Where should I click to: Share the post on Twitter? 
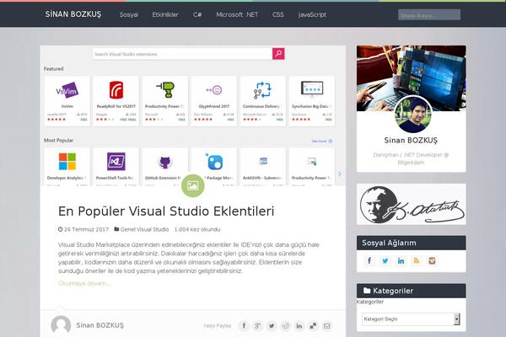272,326
